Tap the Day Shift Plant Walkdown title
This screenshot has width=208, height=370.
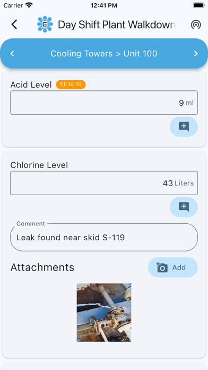pyautogui.click(x=117, y=24)
